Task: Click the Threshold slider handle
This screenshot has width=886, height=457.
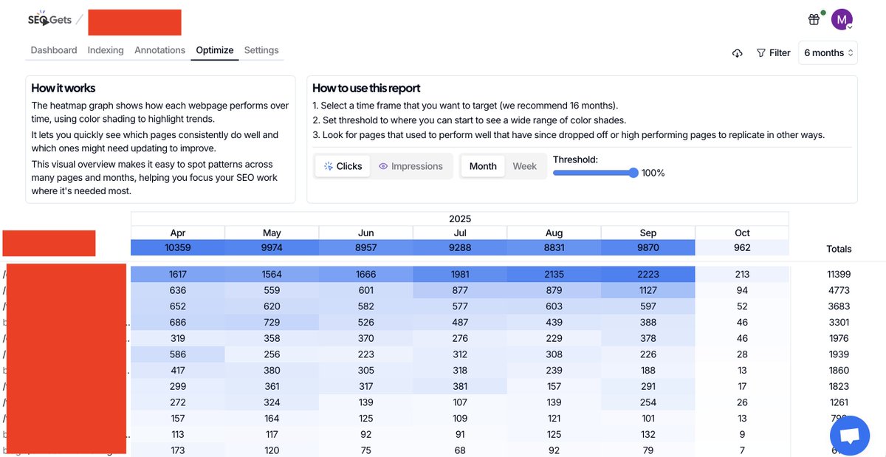Action: 633,173
